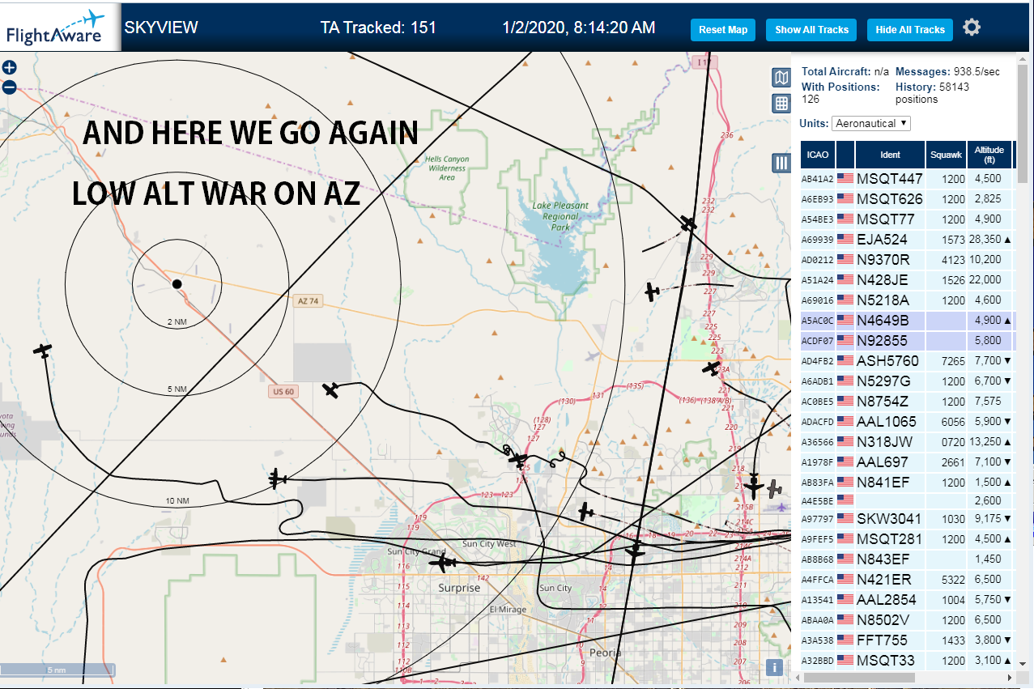Select the ASH5760 aircraft row
The image size is (1034, 689).
pos(907,361)
